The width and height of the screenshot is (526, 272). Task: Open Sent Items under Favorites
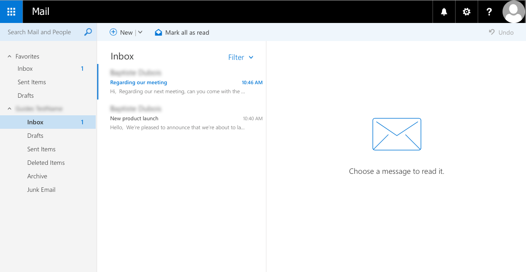(x=32, y=82)
